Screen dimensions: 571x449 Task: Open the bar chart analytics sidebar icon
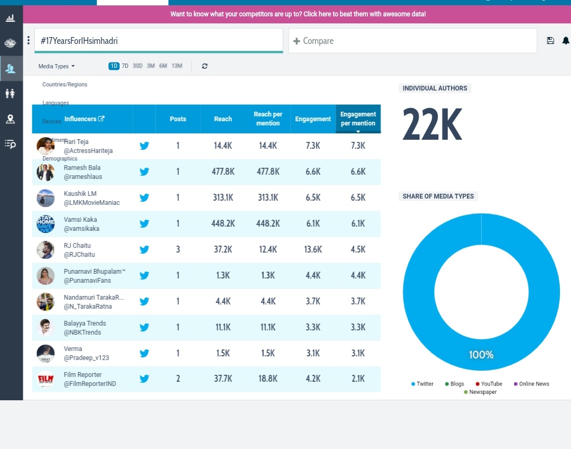10,18
